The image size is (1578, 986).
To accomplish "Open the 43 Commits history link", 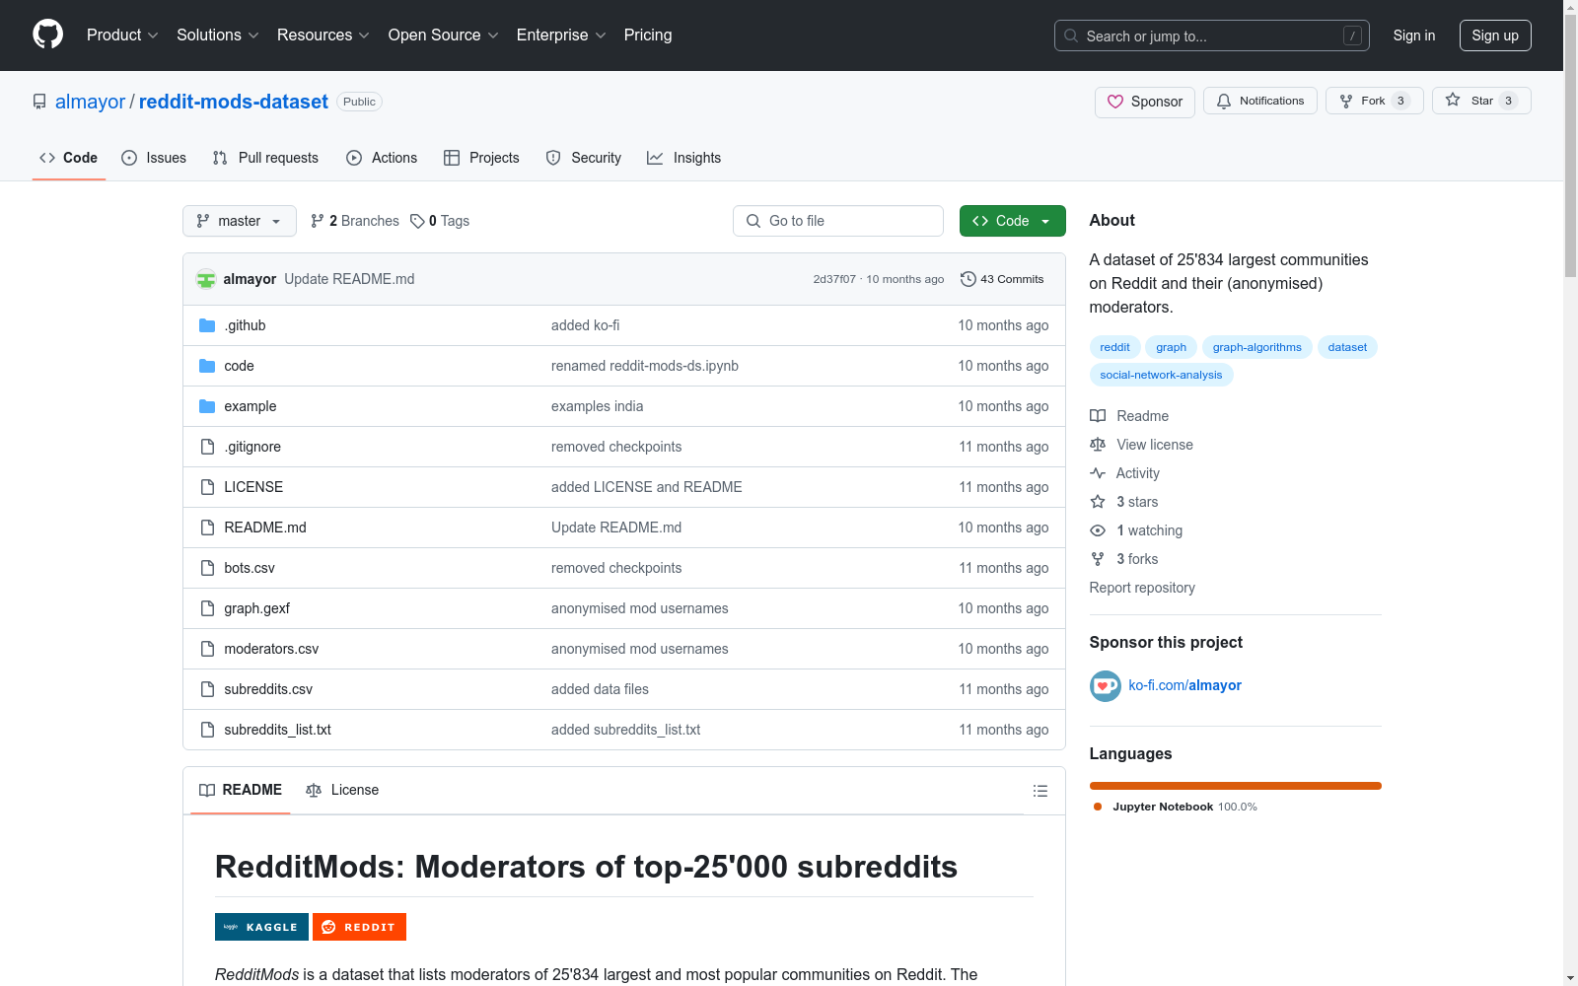I will 1002,279.
